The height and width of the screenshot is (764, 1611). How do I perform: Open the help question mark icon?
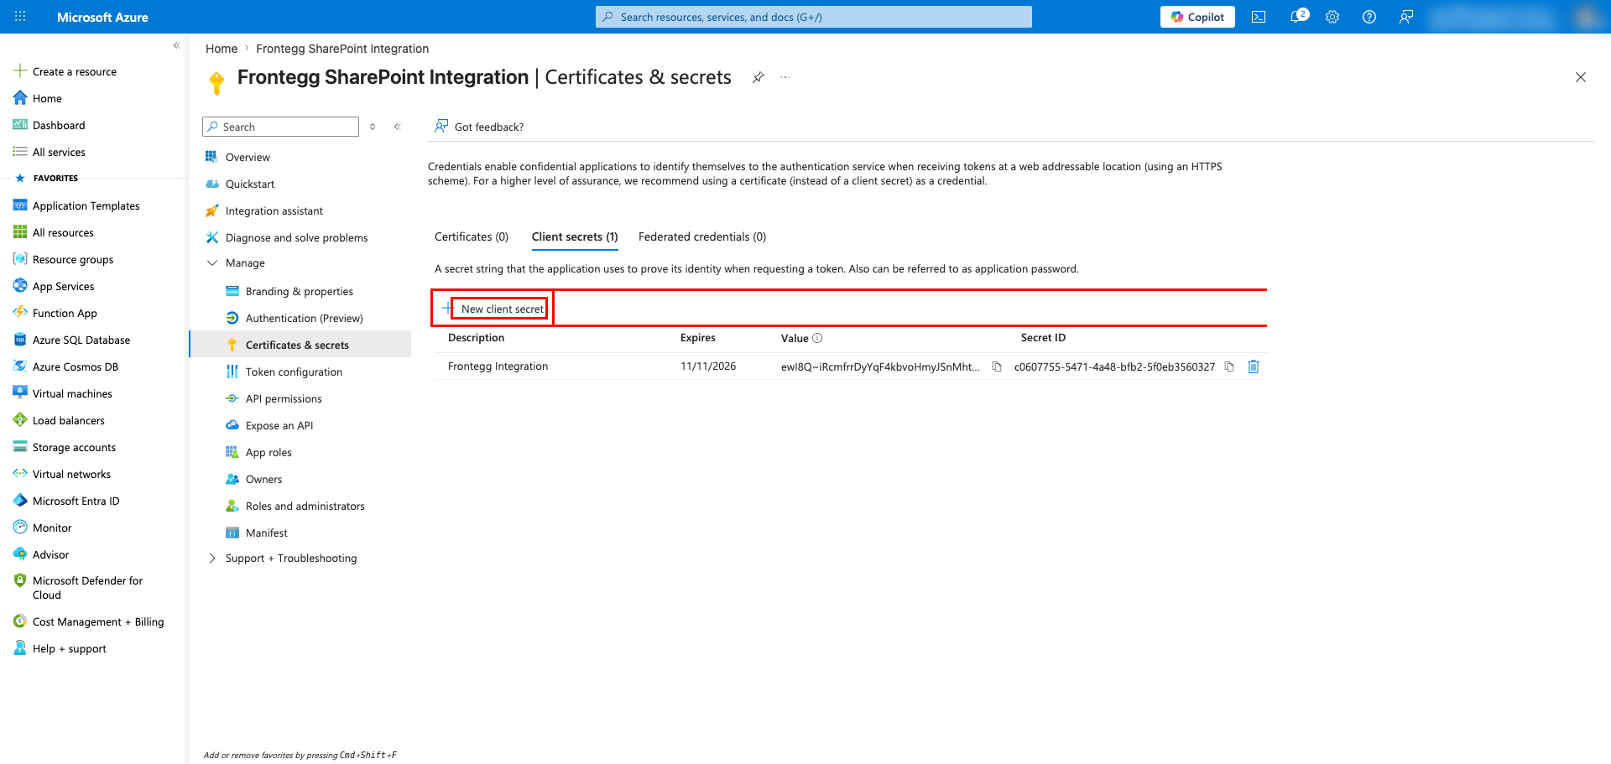click(1369, 17)
